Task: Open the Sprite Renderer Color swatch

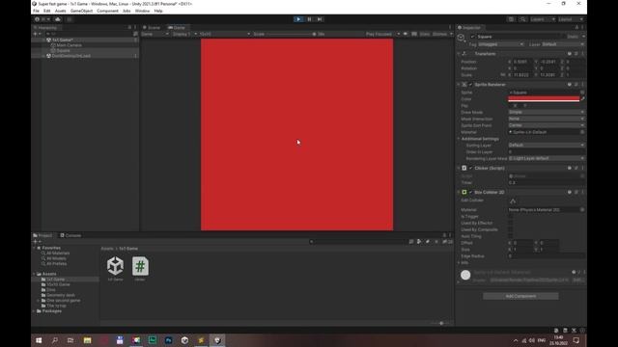Action: tap(544, 99)
